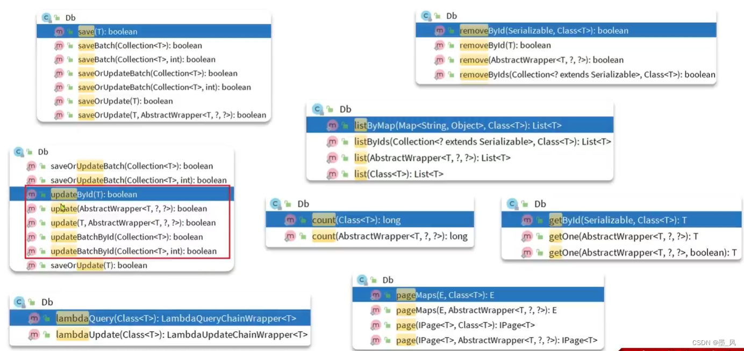This screenshot has width=744, height=351.
Task: Click the Db class icon above listByMap
Action: pos(317,110)
